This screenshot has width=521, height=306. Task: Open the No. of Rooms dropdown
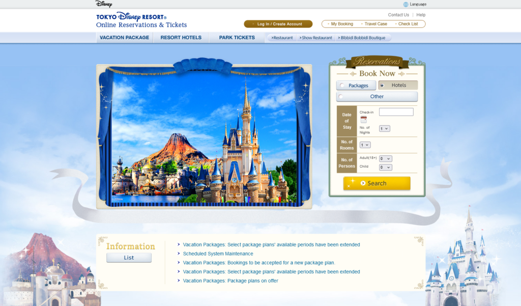click(x=365, y=145)
